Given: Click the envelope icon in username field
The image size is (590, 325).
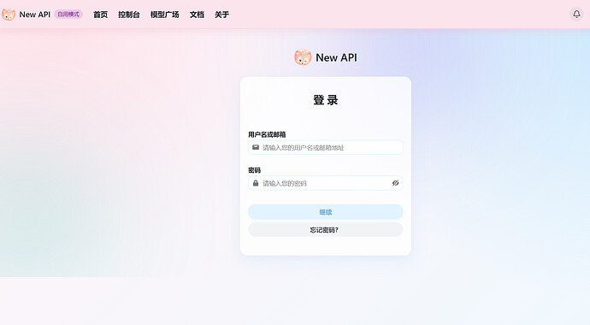Looking at the screenshot, I should [256, 147].
